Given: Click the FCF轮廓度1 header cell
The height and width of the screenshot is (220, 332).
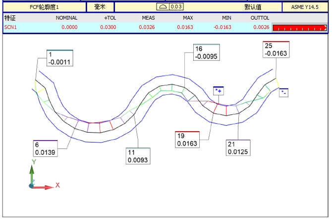Looking at the screenshot, I should coord(44,7).
